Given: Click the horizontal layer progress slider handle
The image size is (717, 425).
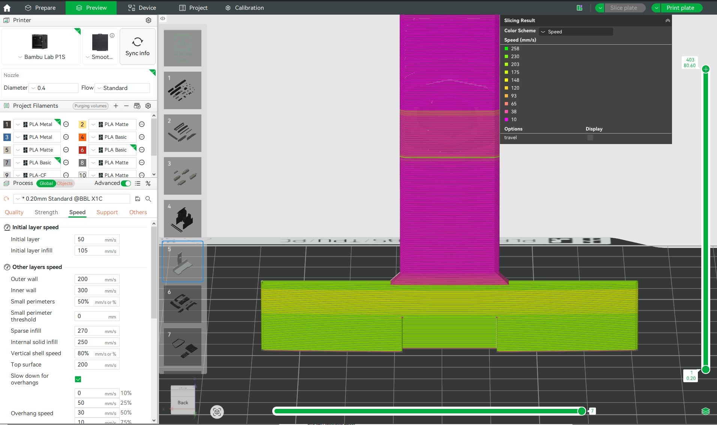Looking at the screenshot, I should (x=581, y=411).
